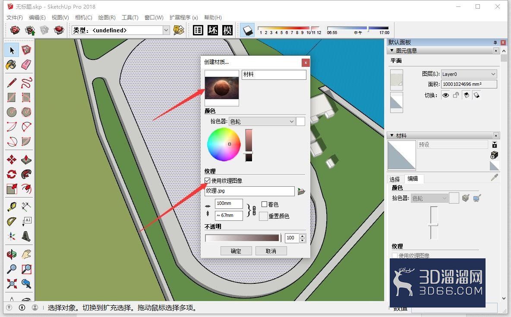Activate the Rotate tool

(11, 174)
